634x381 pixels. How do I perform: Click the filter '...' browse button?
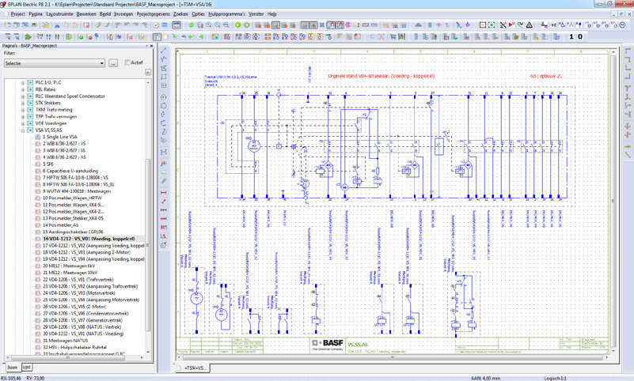pos(113,63)
